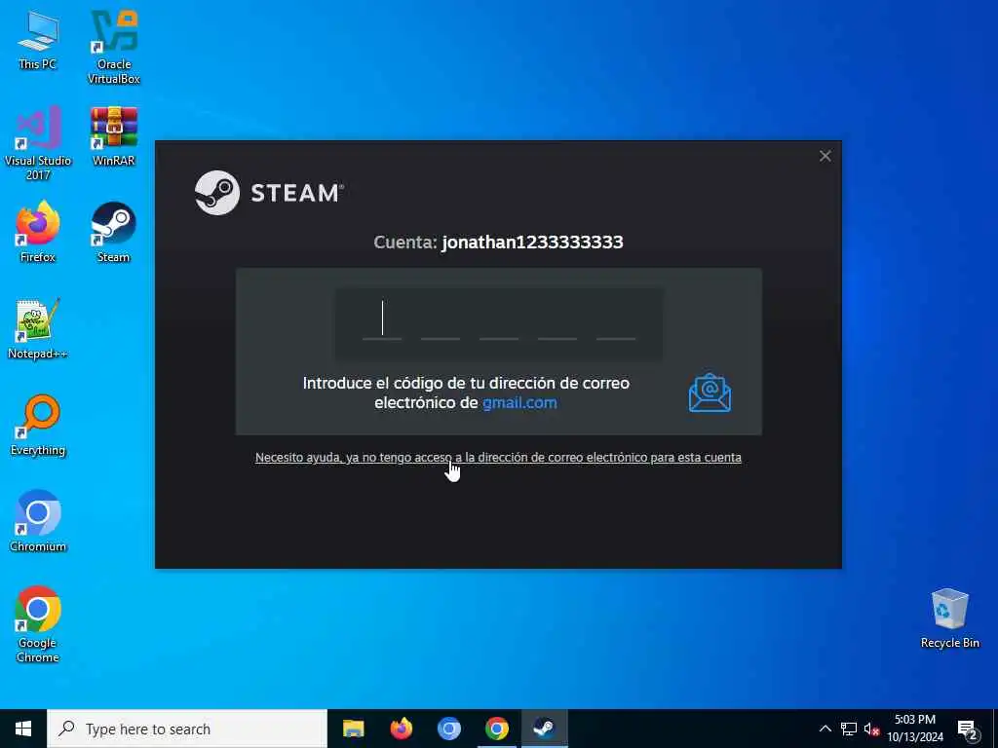Open Firefox desktop shortcut

point(38,232)
